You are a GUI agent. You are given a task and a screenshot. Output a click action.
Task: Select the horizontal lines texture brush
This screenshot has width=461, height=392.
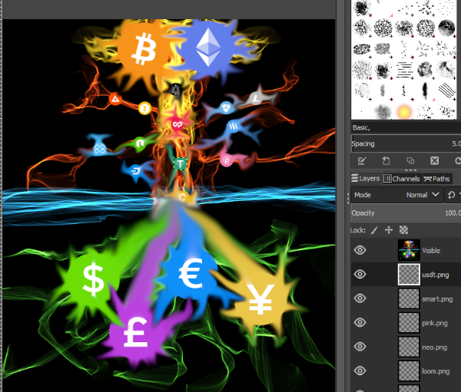404,70
